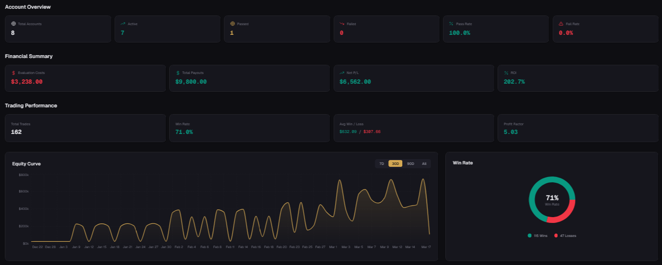
Task: Show All time on the equity curve
Action: coord(424,164)
